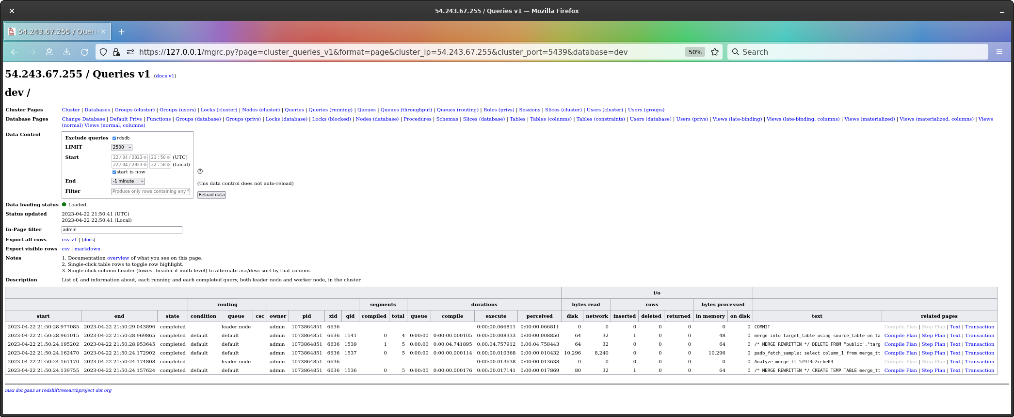Click the magnifier icon in the search box

coord(736,52)
